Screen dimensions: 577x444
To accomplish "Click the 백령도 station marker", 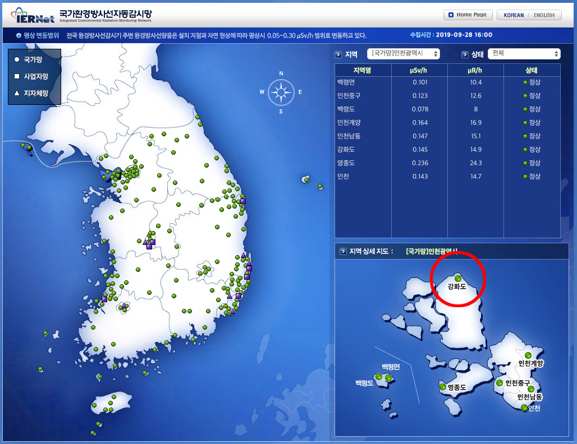I will [x=379, y=377].
